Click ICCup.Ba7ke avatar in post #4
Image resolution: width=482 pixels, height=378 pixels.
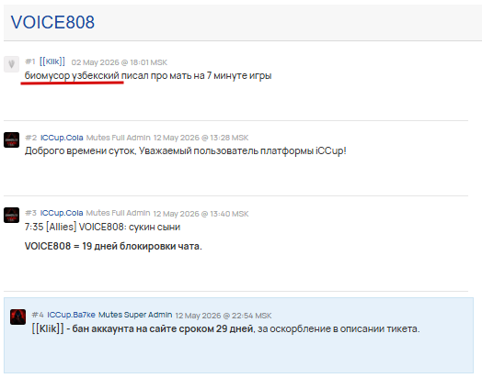tap(17, 317)
